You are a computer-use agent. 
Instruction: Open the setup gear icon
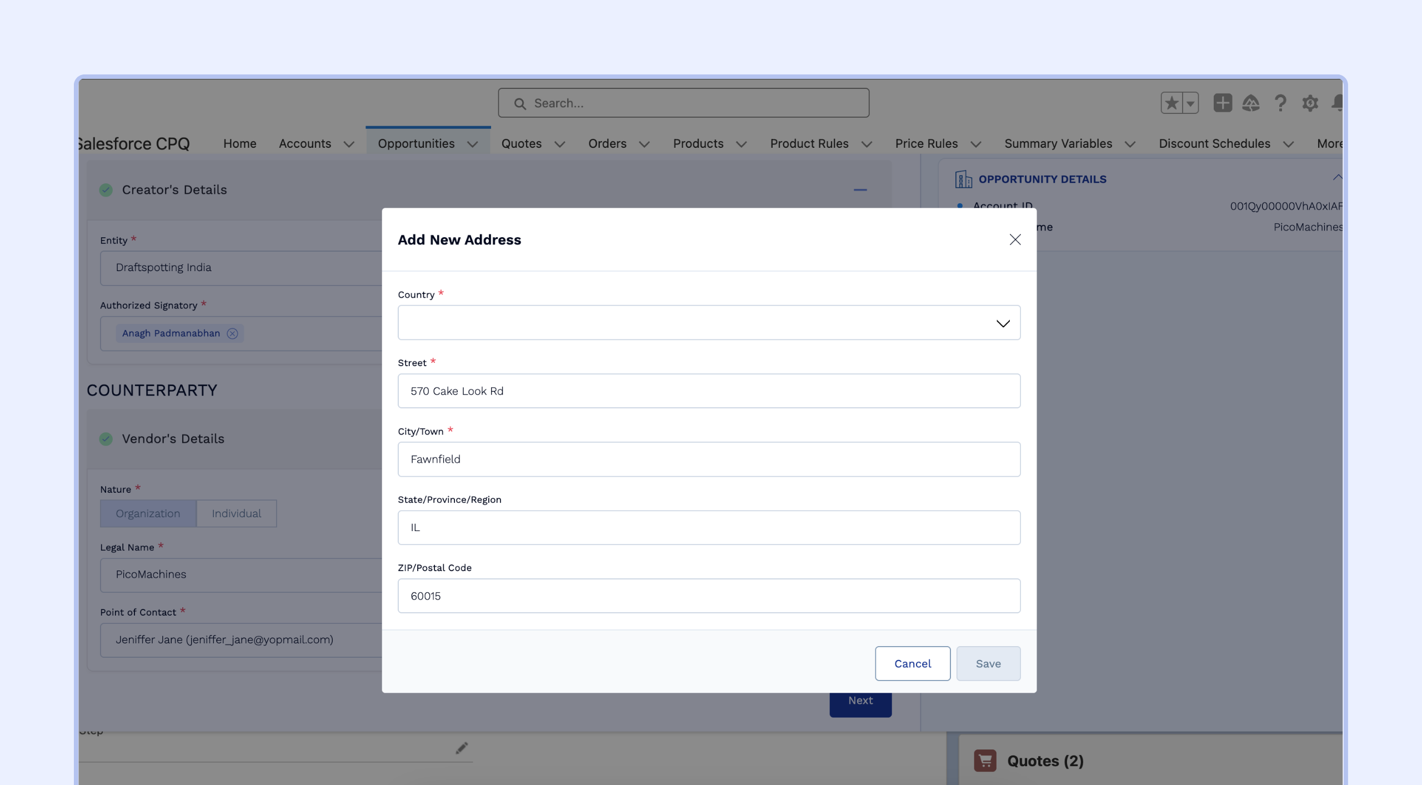point(1310,103)
